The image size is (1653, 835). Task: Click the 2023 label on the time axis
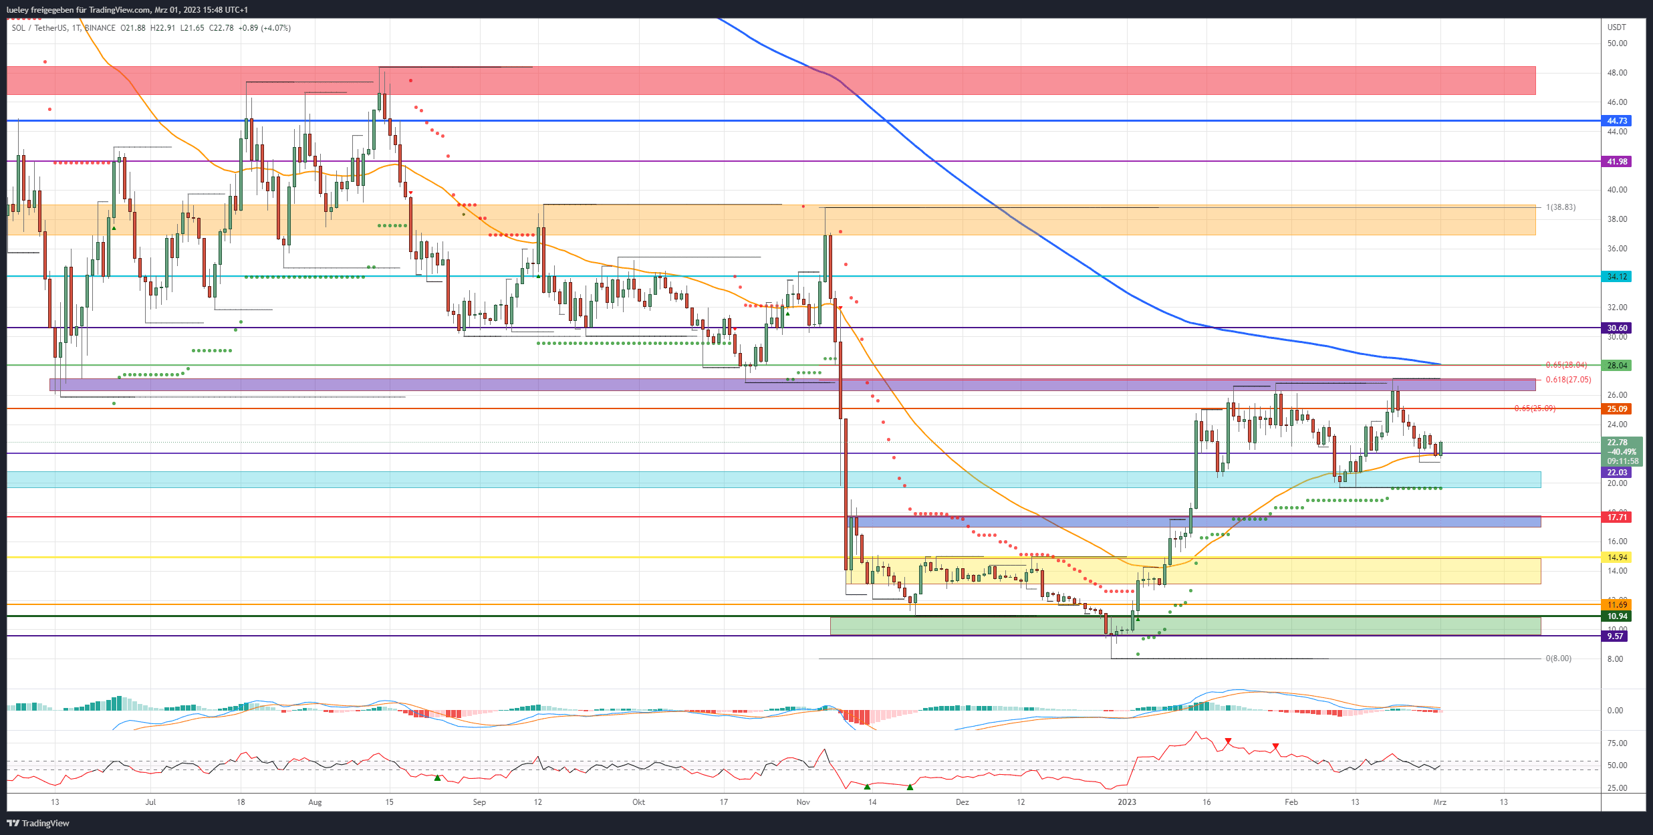(1127, 802)
